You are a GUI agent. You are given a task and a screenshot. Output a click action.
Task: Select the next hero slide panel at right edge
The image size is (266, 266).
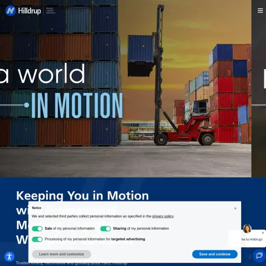[x=259, y=88]
